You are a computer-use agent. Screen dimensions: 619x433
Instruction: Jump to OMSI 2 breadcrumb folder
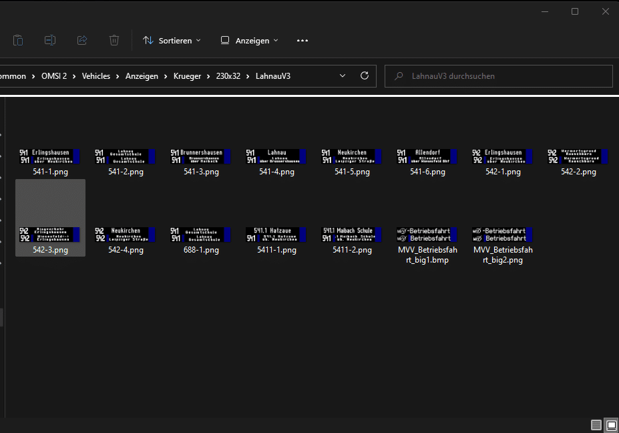[x=53, y=76]
